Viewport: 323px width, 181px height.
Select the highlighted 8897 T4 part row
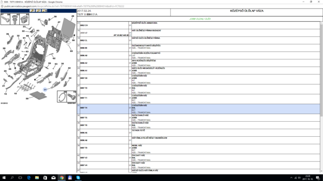198,109
